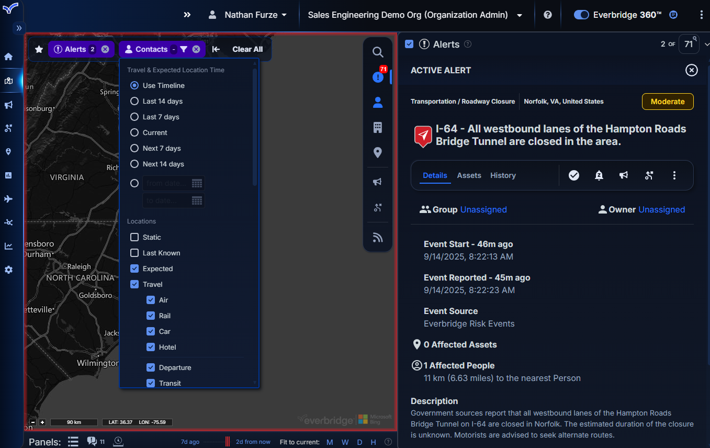The width and height of the screenshot is (710, 448).
Task: Click the favorites star icon on filter bar
Action: pos(39,49)
